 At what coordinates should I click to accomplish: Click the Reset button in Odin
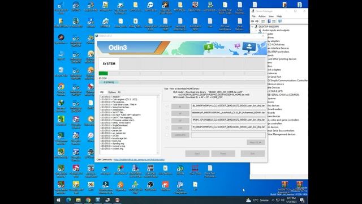click(223, 154)
